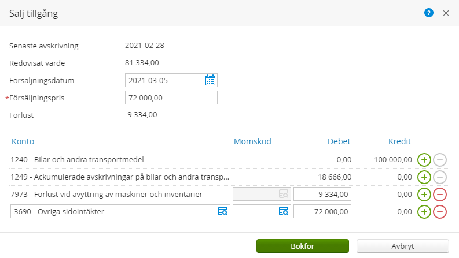Click the Konto column header
Image resolution: width=459 pixels, height=258 pixels.
23,141
